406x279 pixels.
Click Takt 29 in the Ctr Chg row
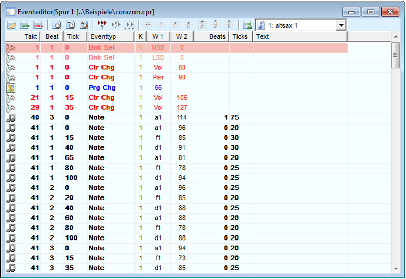click(35, 108)
